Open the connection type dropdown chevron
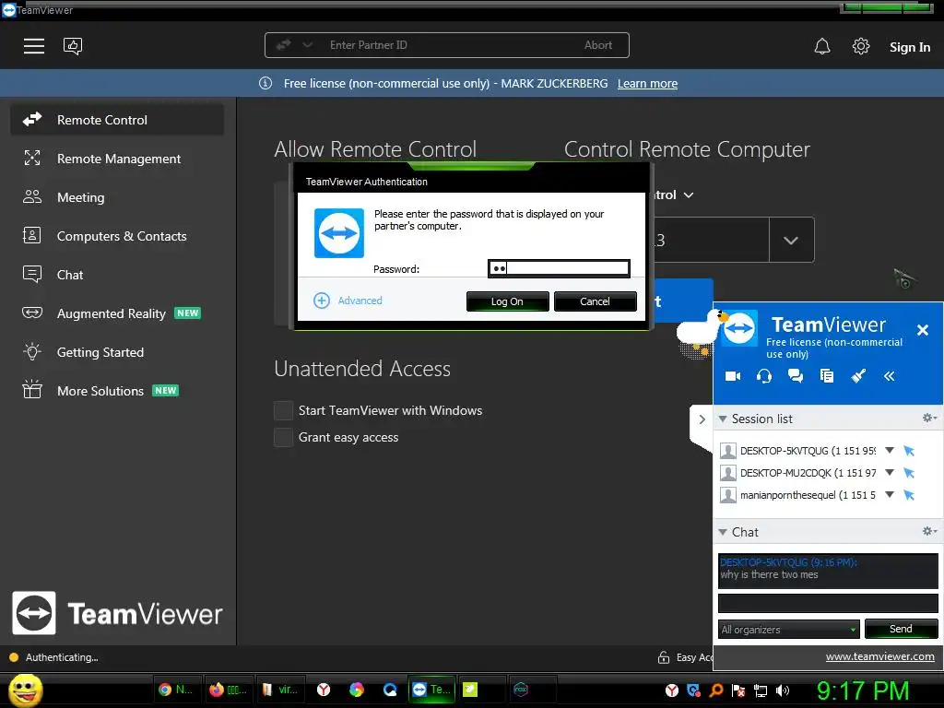Image resolution: width=944 pixels, height=708 pixels. tap(689, 195)
